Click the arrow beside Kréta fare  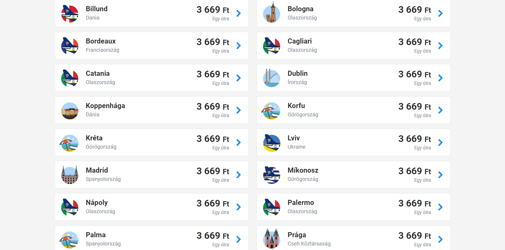tap(239, 142)
